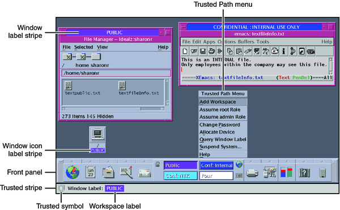The width and height of the screenshot is (340, 210).
Task: Click the trusted symbol shield in trusted stripe
Action: 61,188
